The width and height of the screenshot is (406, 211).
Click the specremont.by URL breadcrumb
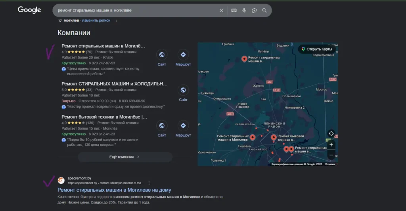(105, 183)
